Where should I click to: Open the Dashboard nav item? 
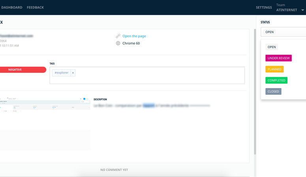[x=12, y=7]
